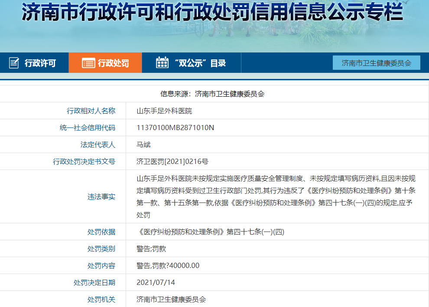Click the "双公示"目录 calendar icon
Image resolution: width=429 pixels, height=307 pixels.
[x=162, y=62]
